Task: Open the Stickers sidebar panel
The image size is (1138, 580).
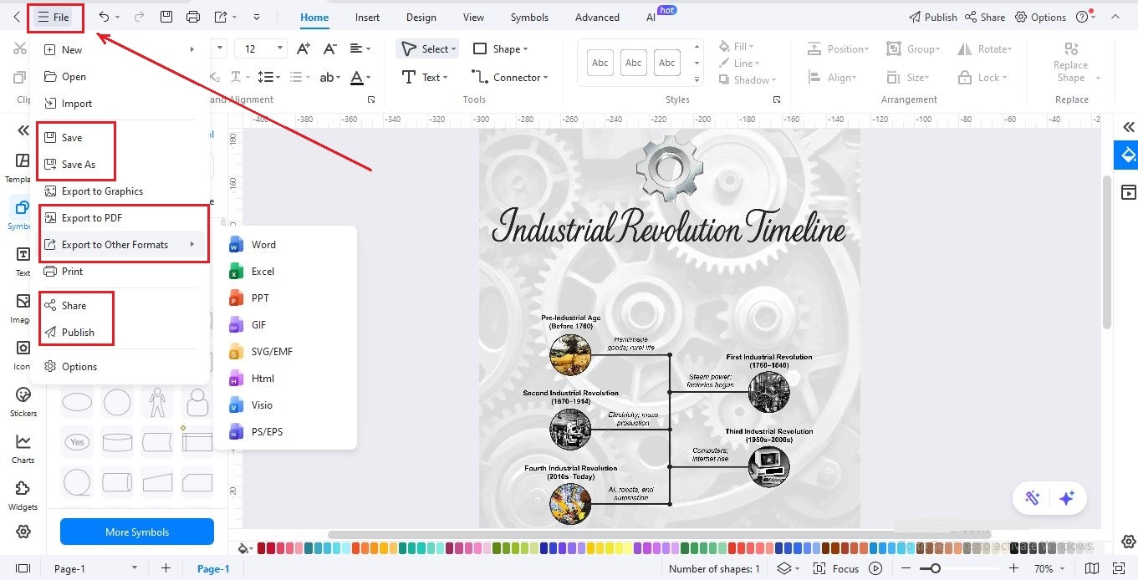Action: click(x=23, y=401)
